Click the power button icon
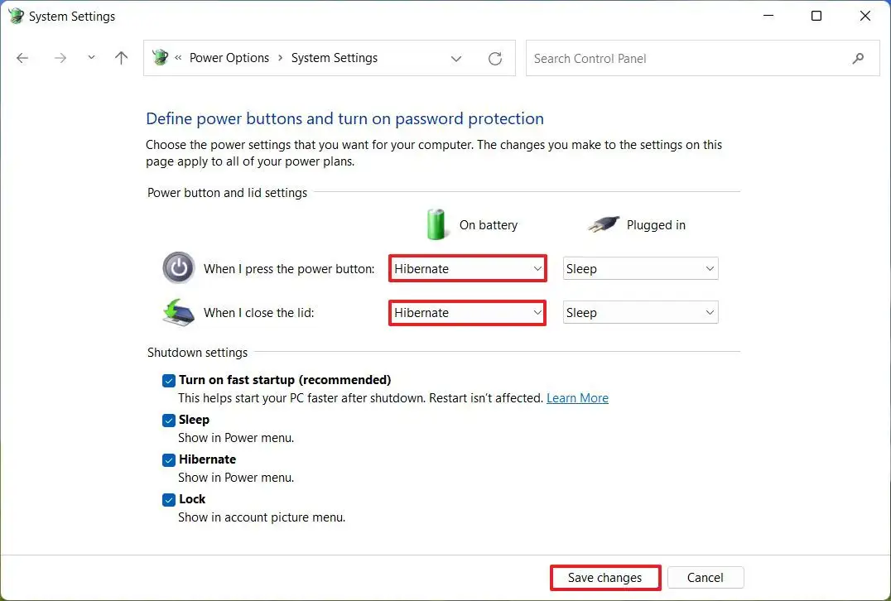891x601 pixels. [x=178, y=267]
